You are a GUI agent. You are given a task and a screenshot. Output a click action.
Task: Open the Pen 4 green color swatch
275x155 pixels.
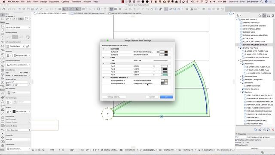coord(164,74)
